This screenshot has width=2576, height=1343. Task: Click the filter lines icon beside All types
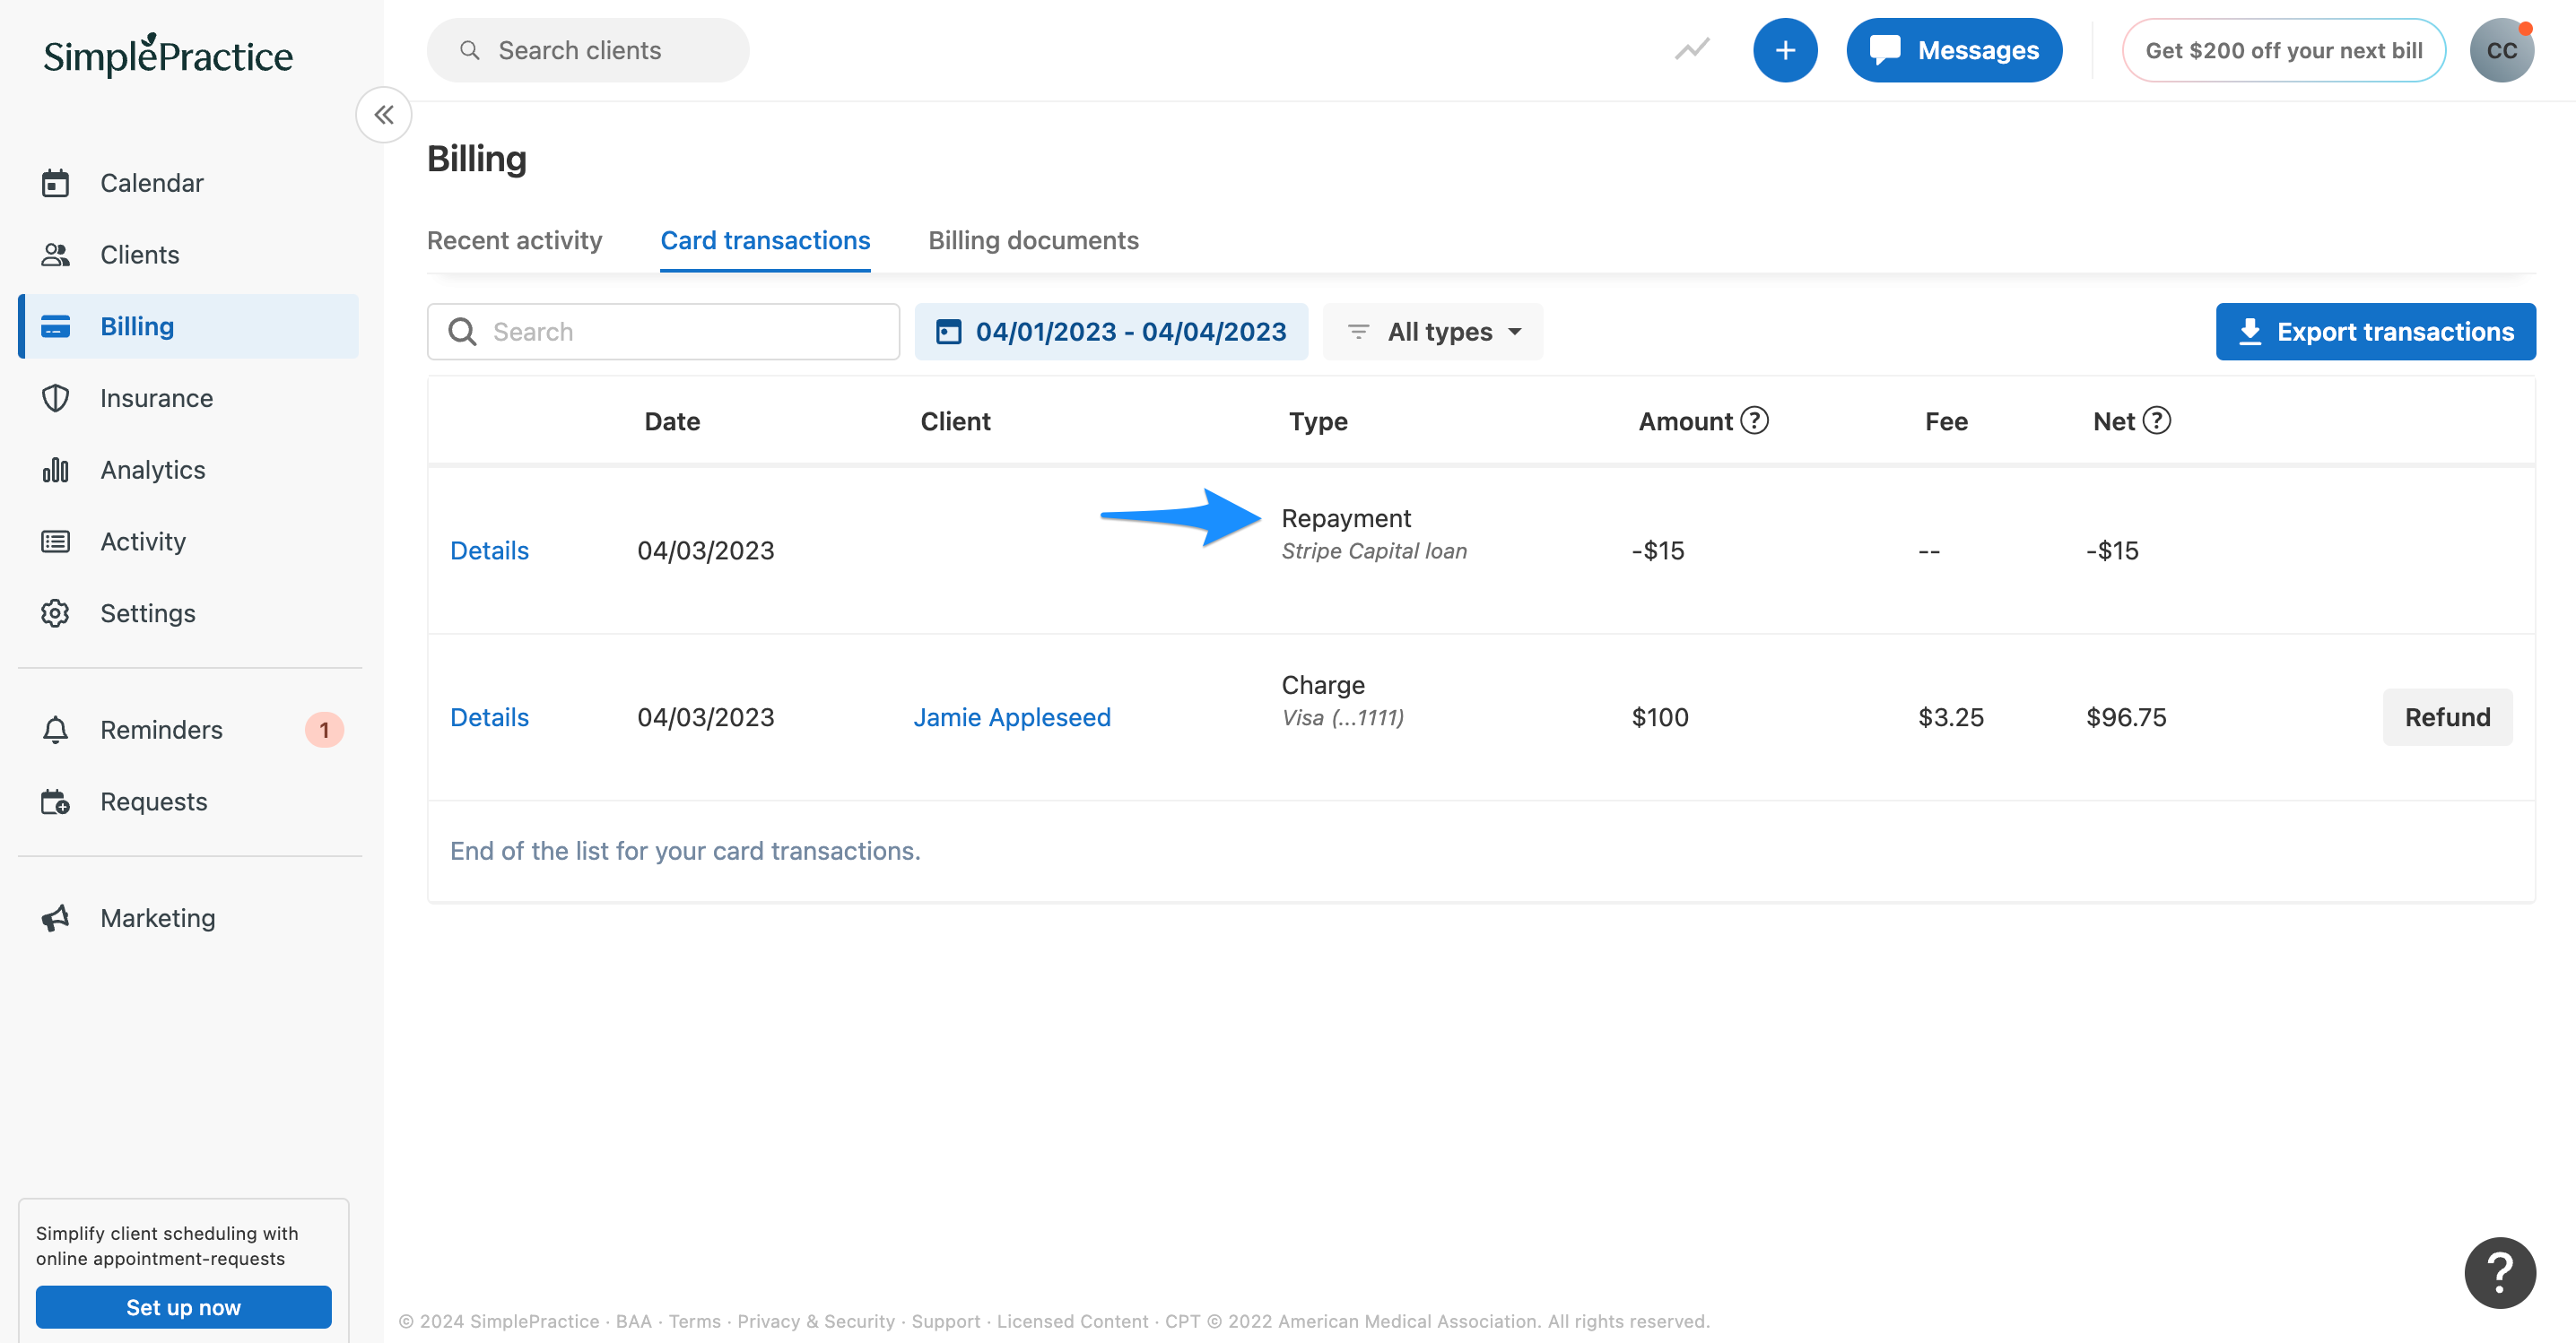pyautogui.click(x=1357, y=332)
